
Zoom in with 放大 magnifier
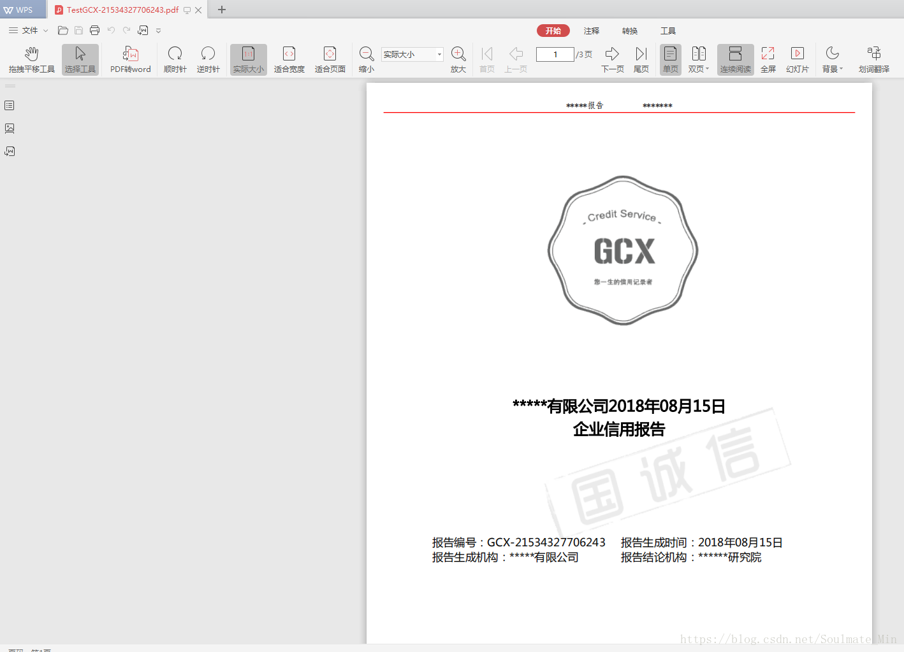458,60
